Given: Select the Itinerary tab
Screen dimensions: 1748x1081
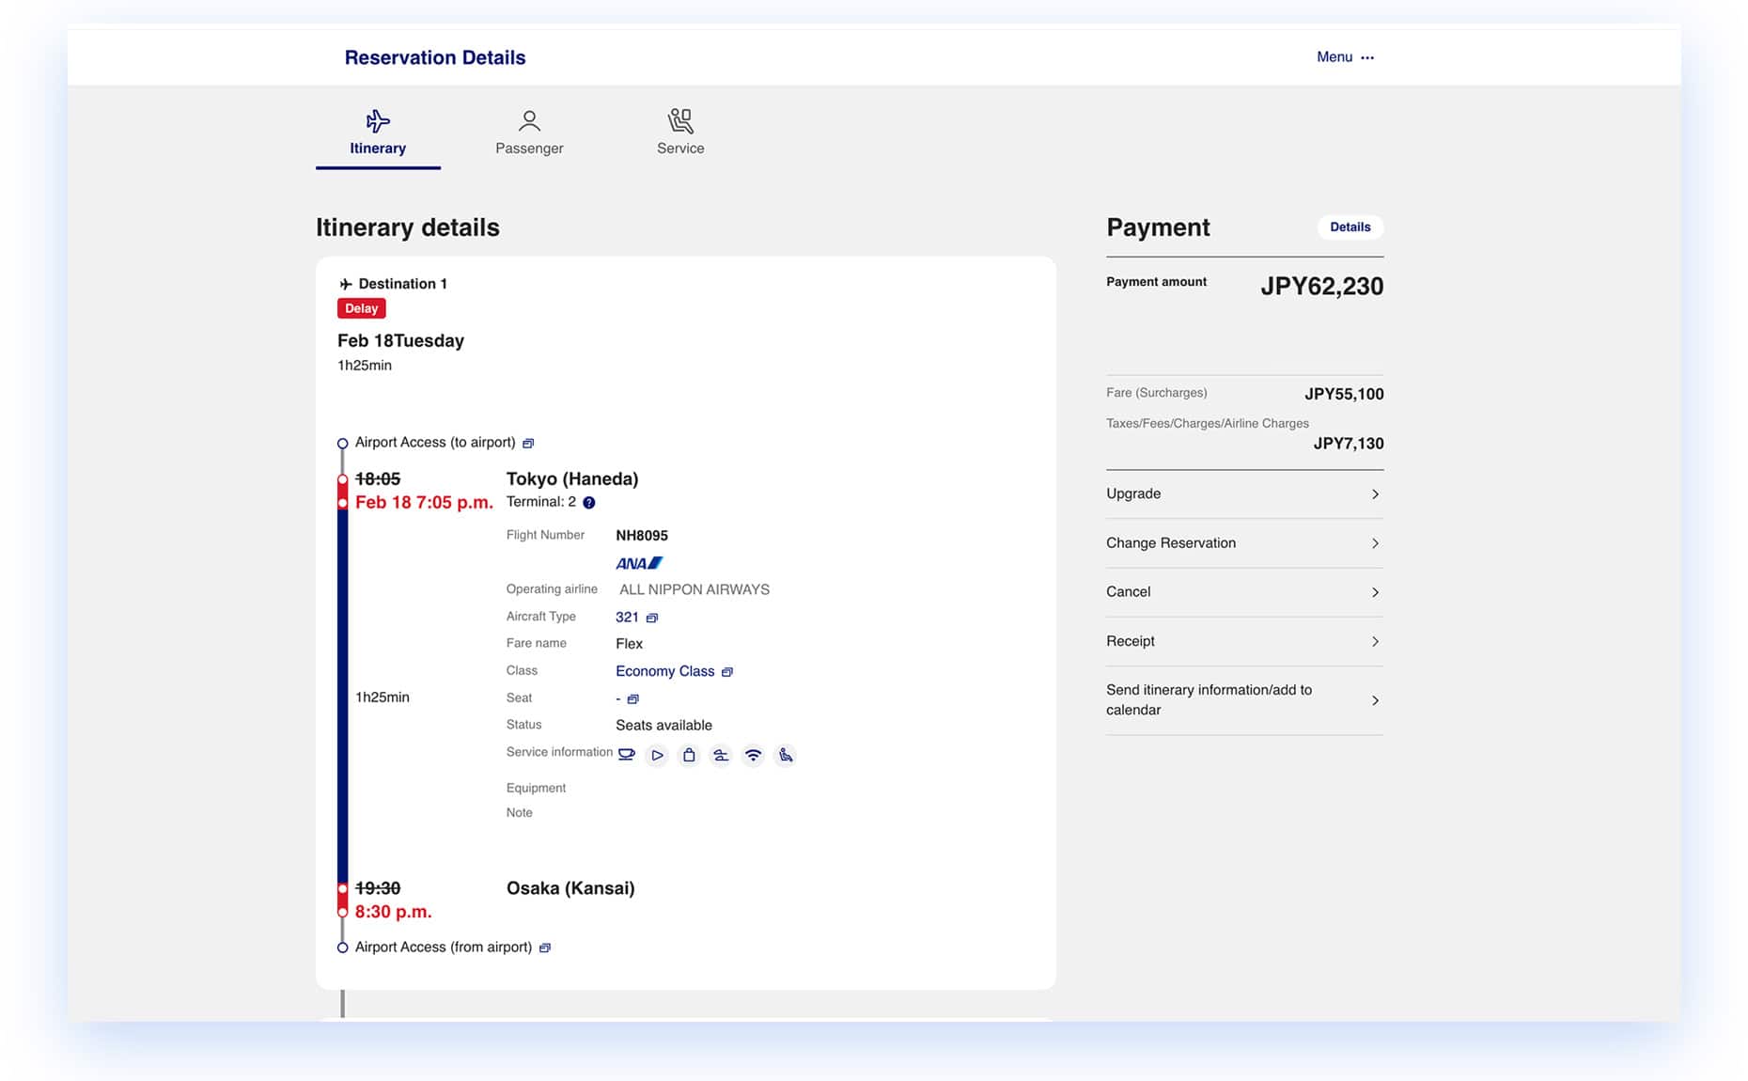Looking at the screenshot, I should pyautogui.click(x=378, y=133).
